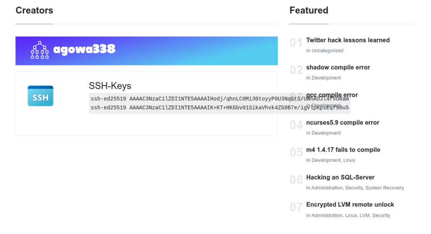Open Security category under Hacking an SQL-Server

coord(354,188)
